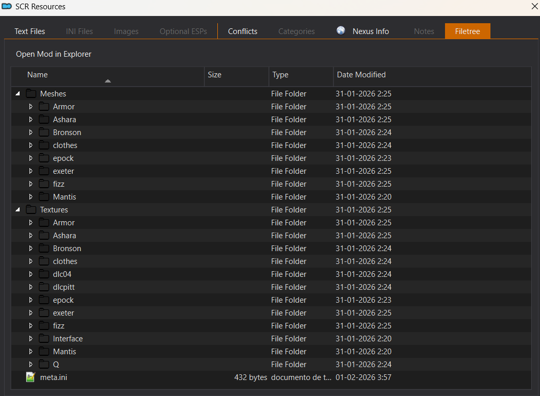Select Ashara under Textures
This screenshot has height=396, width=540.
pos(65,236)
